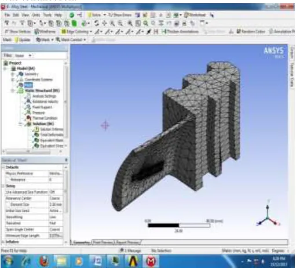Viewport: 296px width, 268px height.
Task: Click the Edge selection filter icon
Action: pyautogui.click(x=59, y=23)
